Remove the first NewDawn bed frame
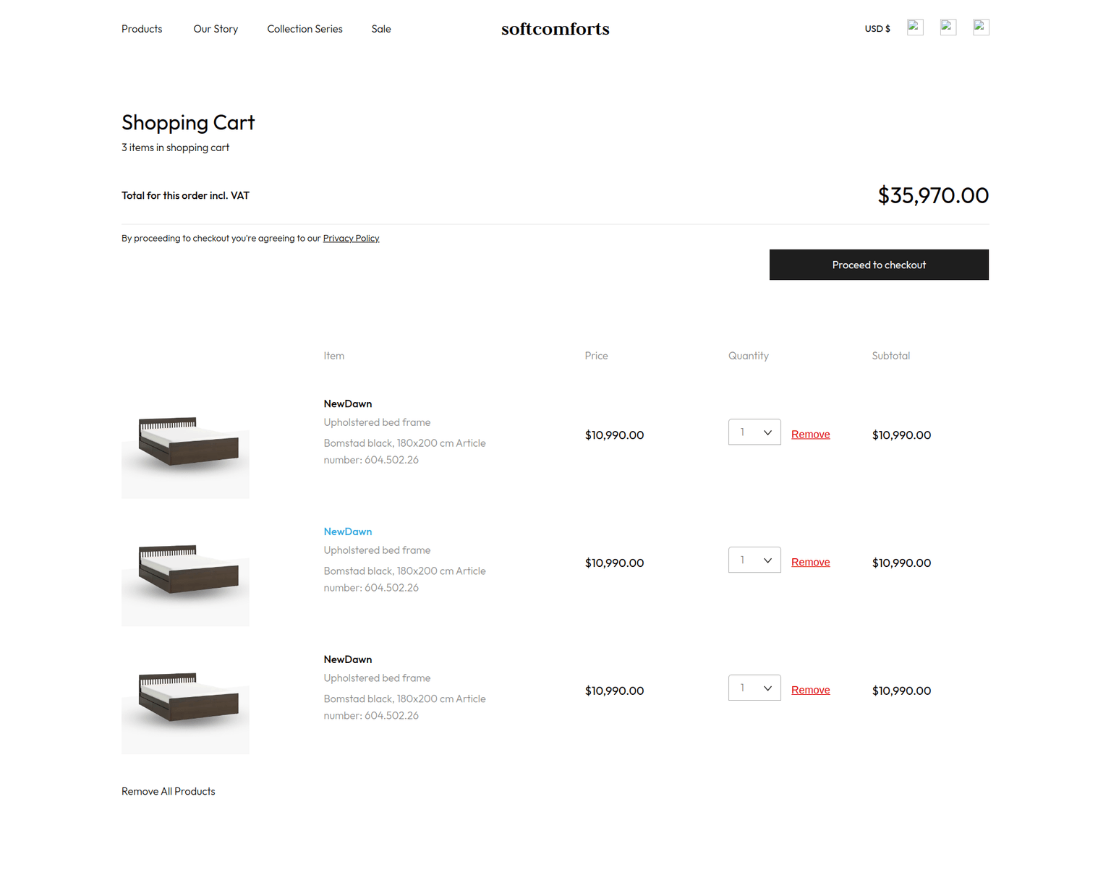The image size is (1111, 880). pyautogui.click(x=810, y=435)
